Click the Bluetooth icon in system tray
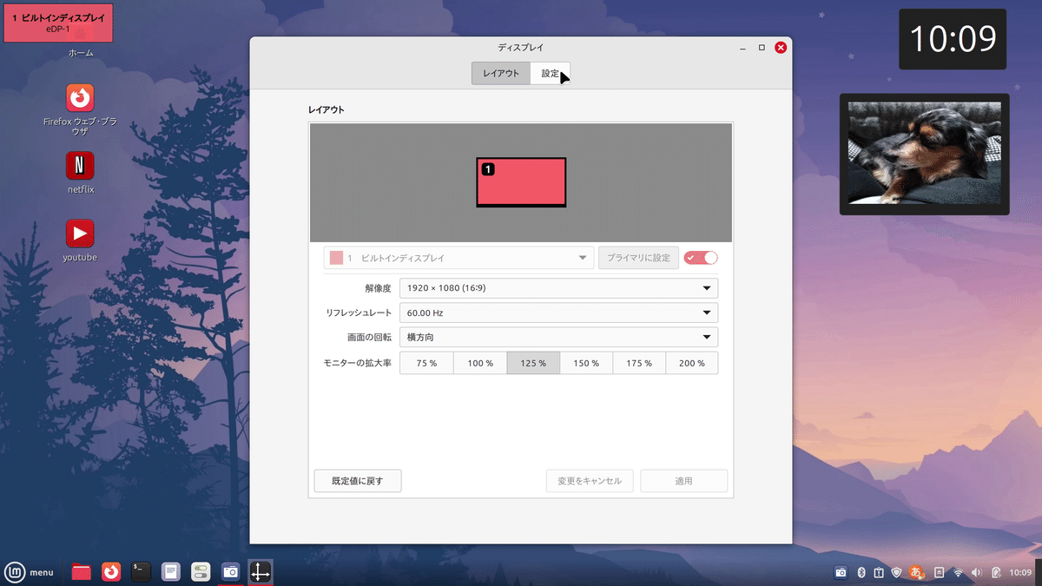 tap(861, 572)
